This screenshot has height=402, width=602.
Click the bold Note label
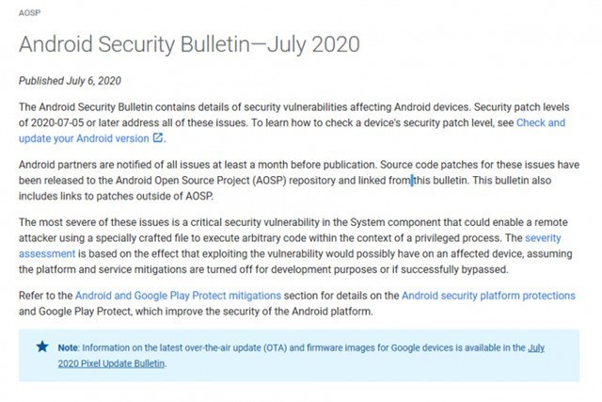[x=67, y=347]
